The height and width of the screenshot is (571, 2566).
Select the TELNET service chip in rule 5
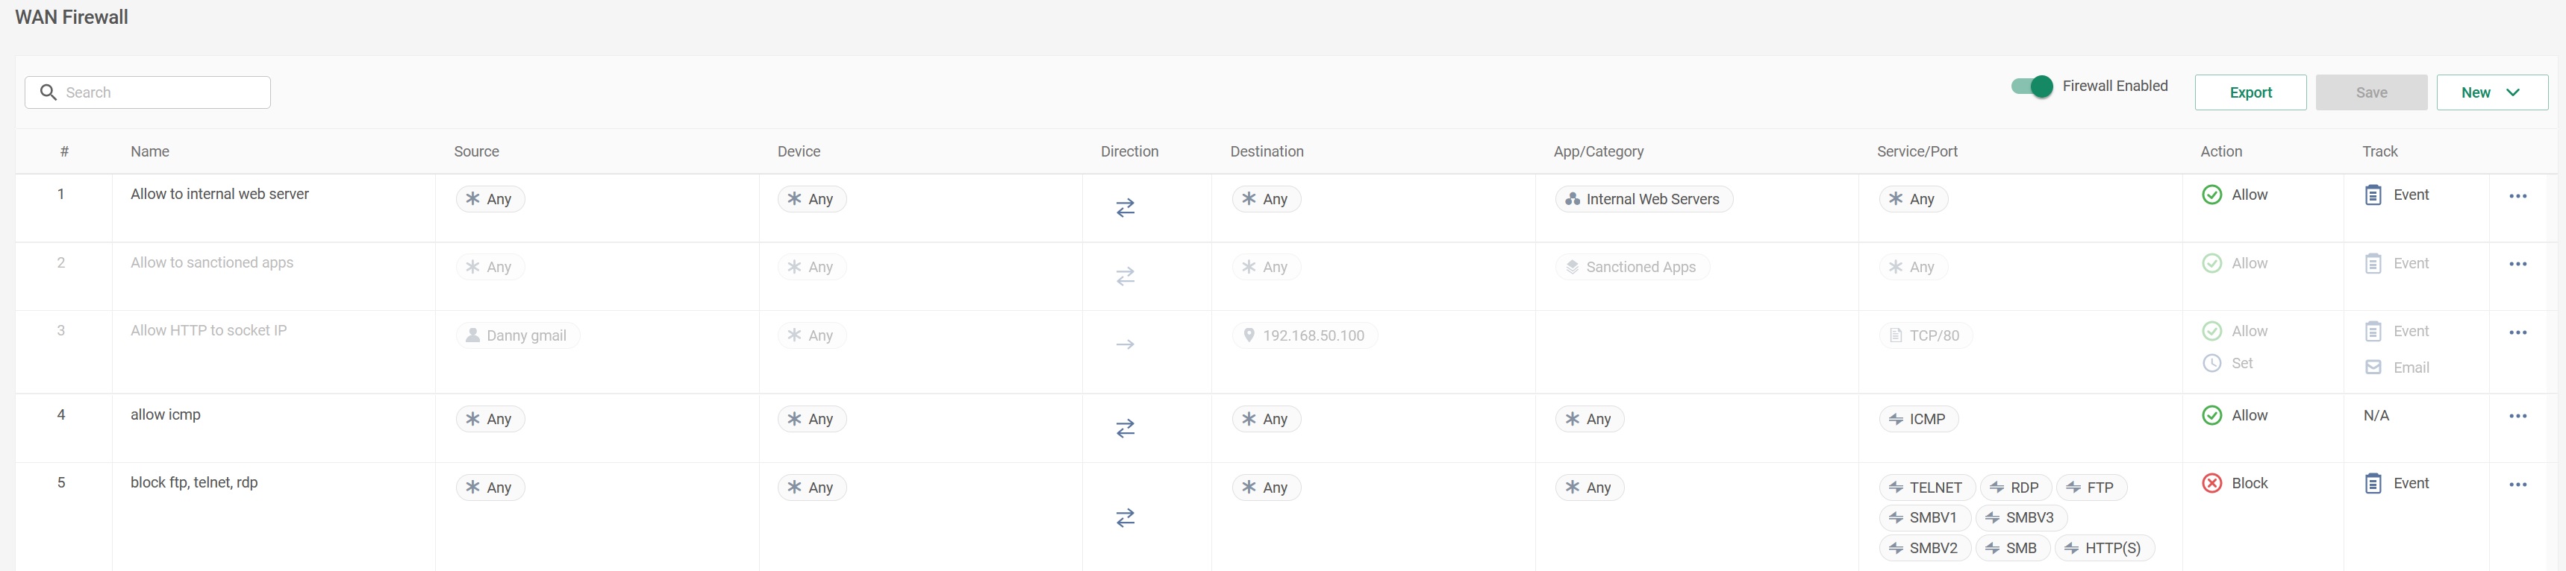coord(1924,488)
